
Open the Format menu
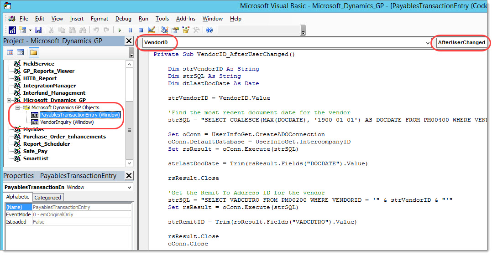pyautogui.click(x=99, y=19)
